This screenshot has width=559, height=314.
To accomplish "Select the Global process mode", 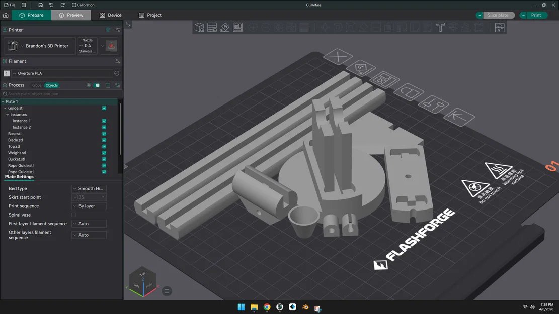I will point(37,85).
